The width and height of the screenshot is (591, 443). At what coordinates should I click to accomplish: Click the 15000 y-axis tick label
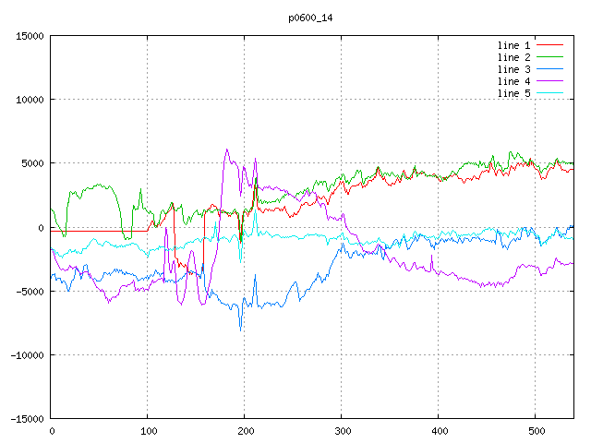coord(29,36)
